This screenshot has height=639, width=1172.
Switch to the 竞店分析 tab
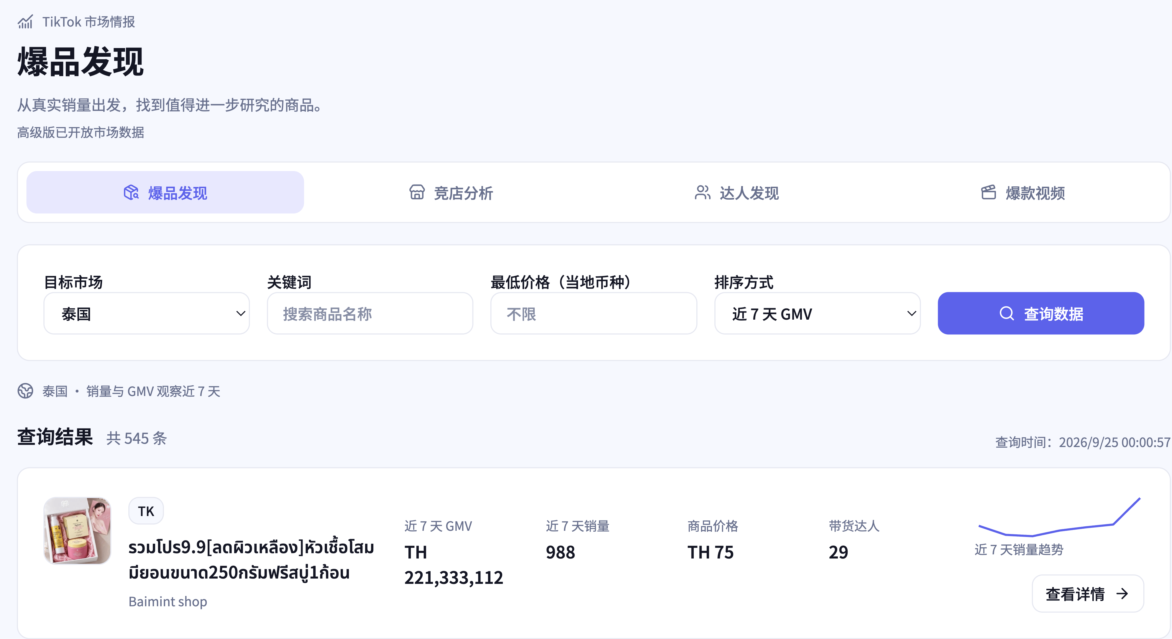[451, 192]
